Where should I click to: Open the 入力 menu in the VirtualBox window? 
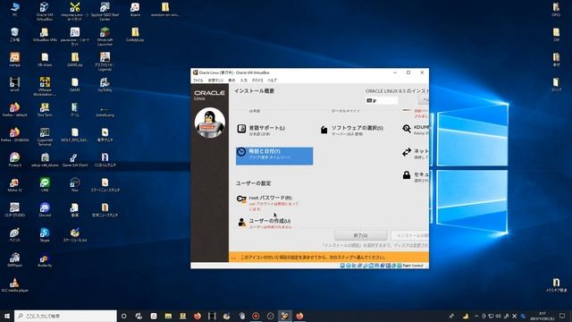click(243, 80)
